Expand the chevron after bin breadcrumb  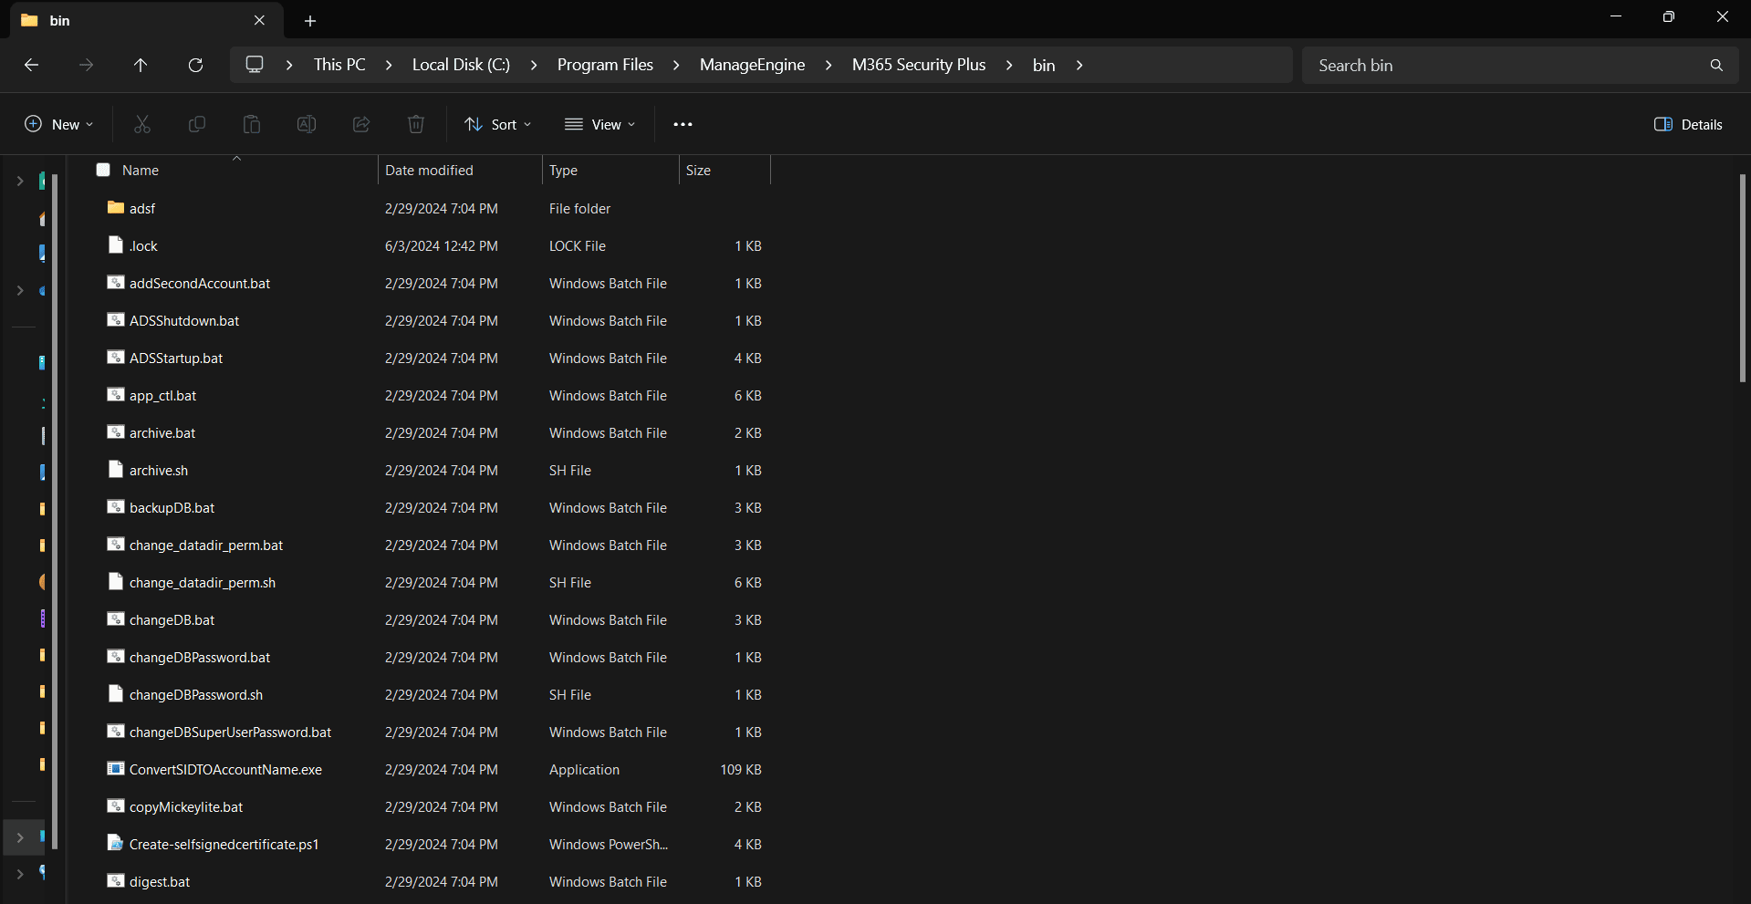(x=1079, y=65)
